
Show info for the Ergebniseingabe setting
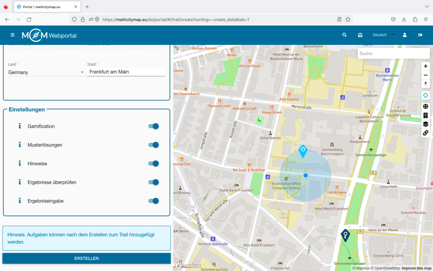[x=19, y=201]
